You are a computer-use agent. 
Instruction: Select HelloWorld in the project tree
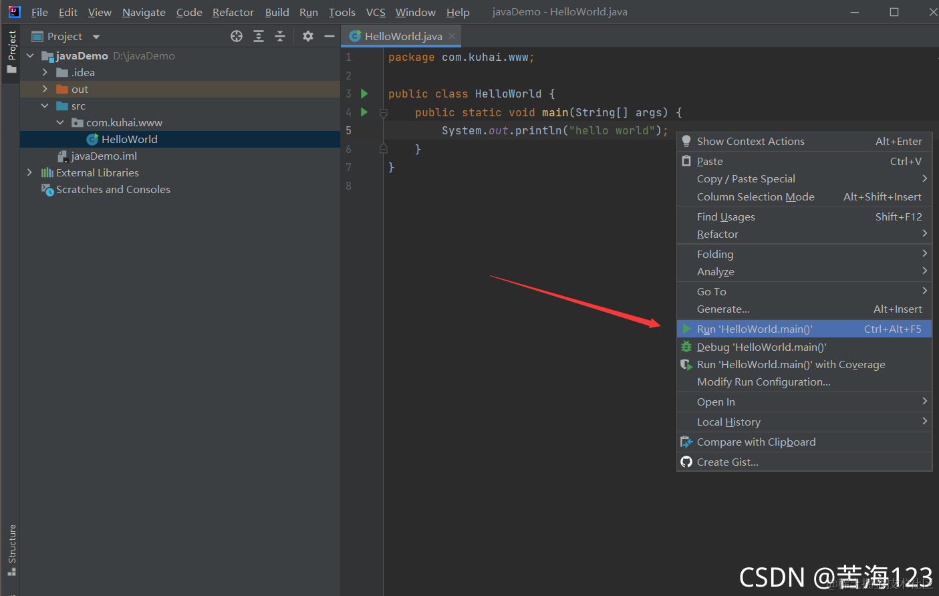click(x=180, y=139)
